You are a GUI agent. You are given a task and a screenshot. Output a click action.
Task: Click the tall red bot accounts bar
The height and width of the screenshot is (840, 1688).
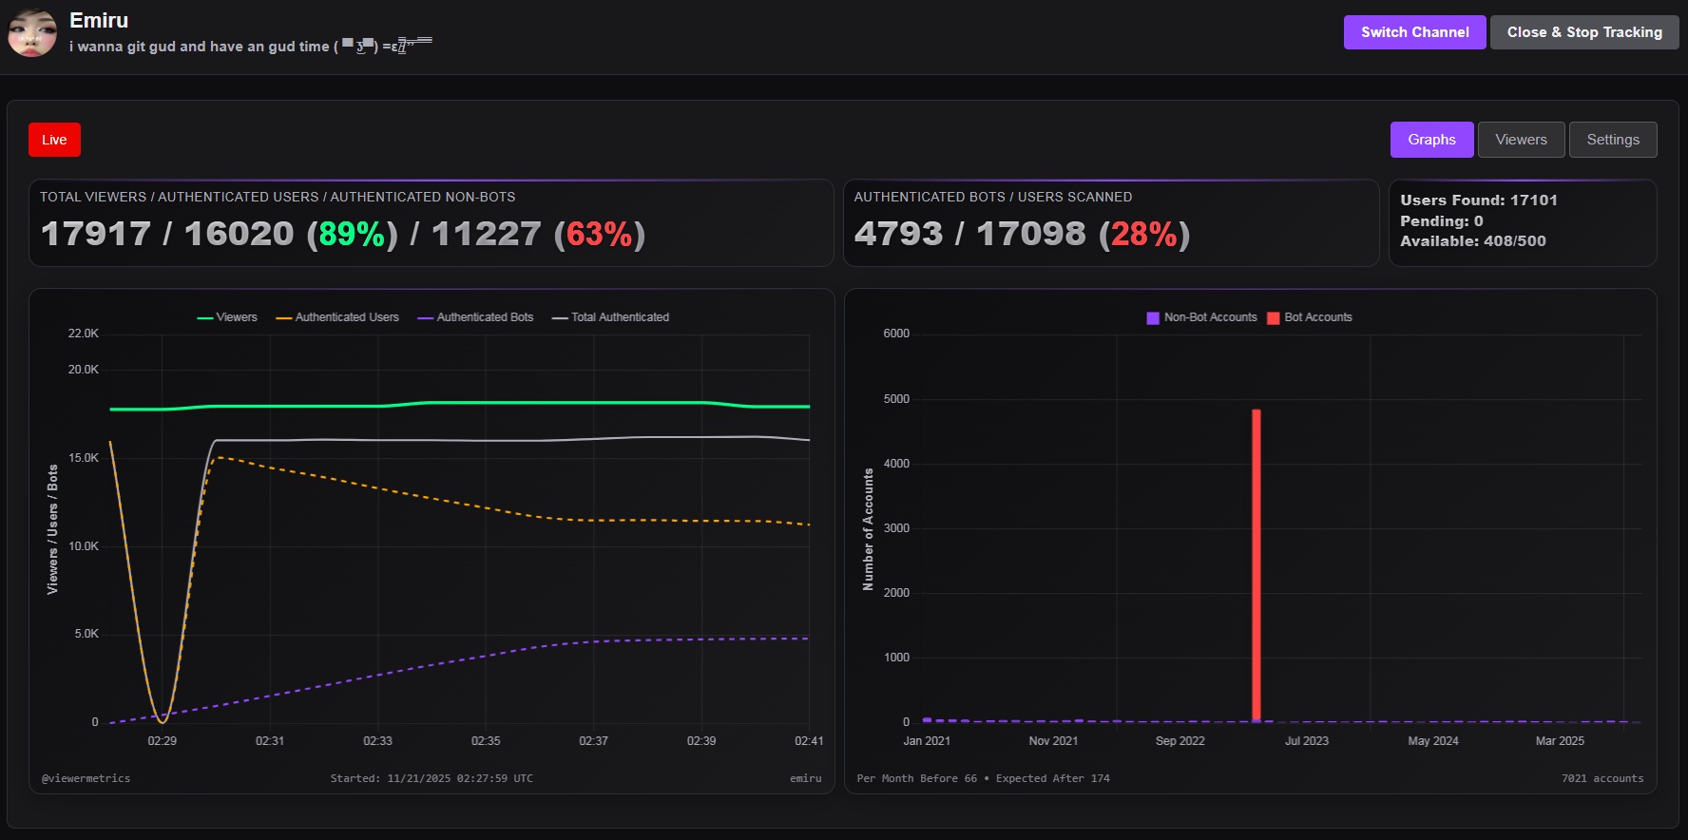[1256, 565]
